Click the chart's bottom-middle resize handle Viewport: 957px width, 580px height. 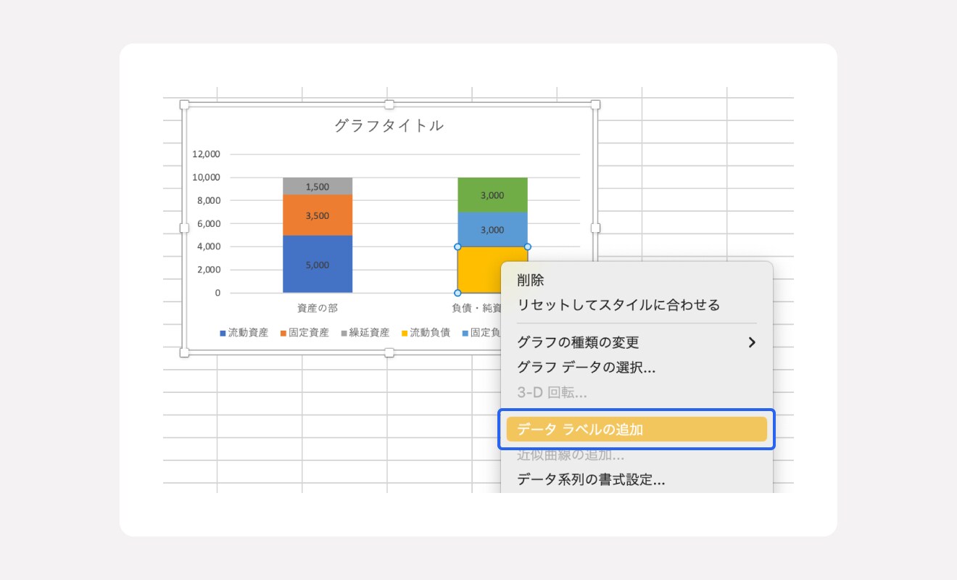coord(389,352)
